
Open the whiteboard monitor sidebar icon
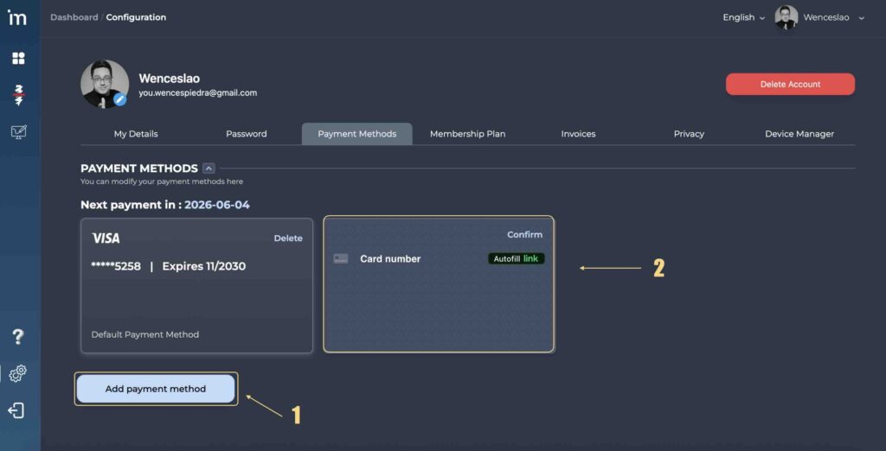[x=18, y=132]
